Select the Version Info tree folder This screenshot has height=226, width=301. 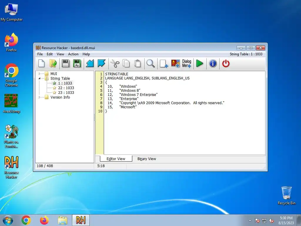coord(60,97)
